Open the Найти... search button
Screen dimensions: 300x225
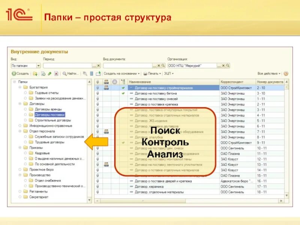[70, 73]
